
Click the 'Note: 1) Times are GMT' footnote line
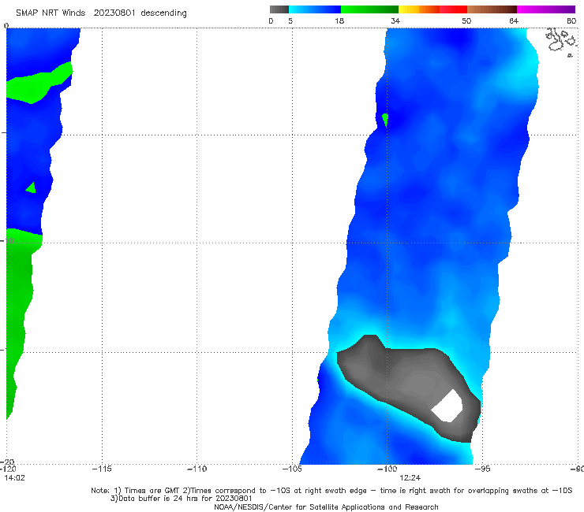click(x=331, y=491)
